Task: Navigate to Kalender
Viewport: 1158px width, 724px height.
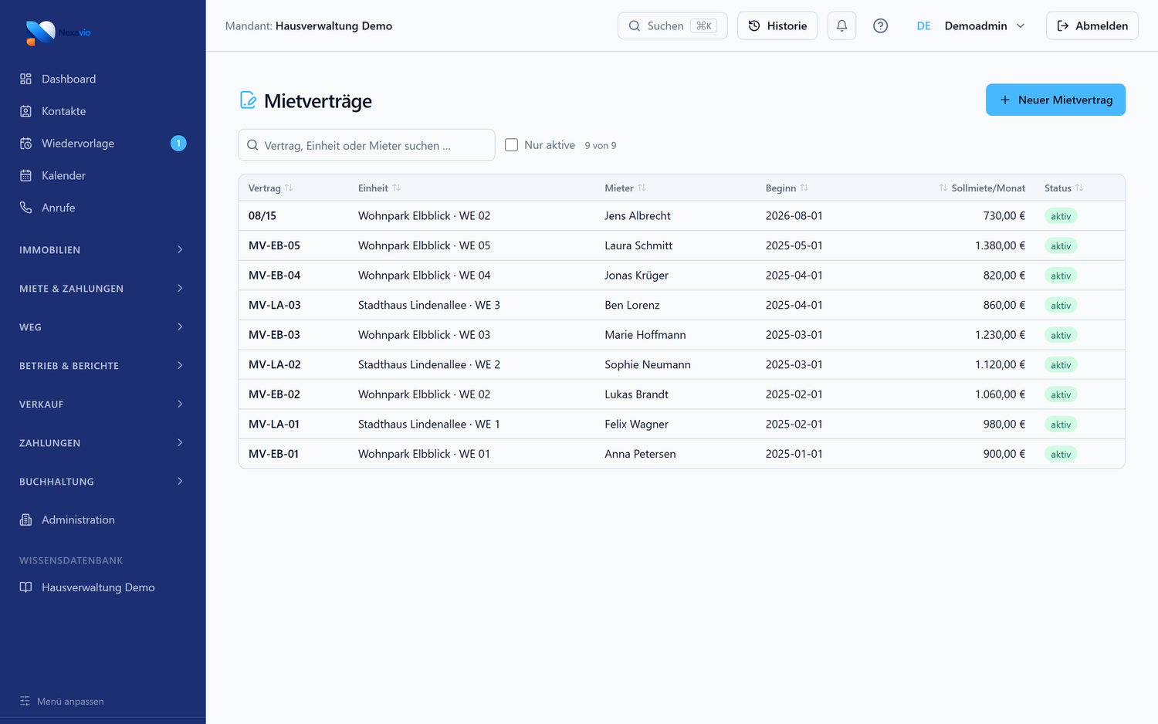Action: (103, 176)
